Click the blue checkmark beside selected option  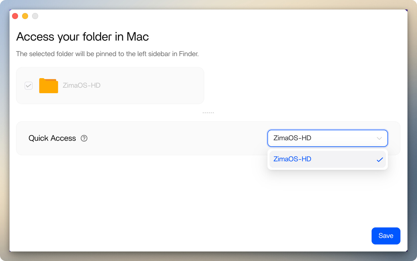pos(380,160)
